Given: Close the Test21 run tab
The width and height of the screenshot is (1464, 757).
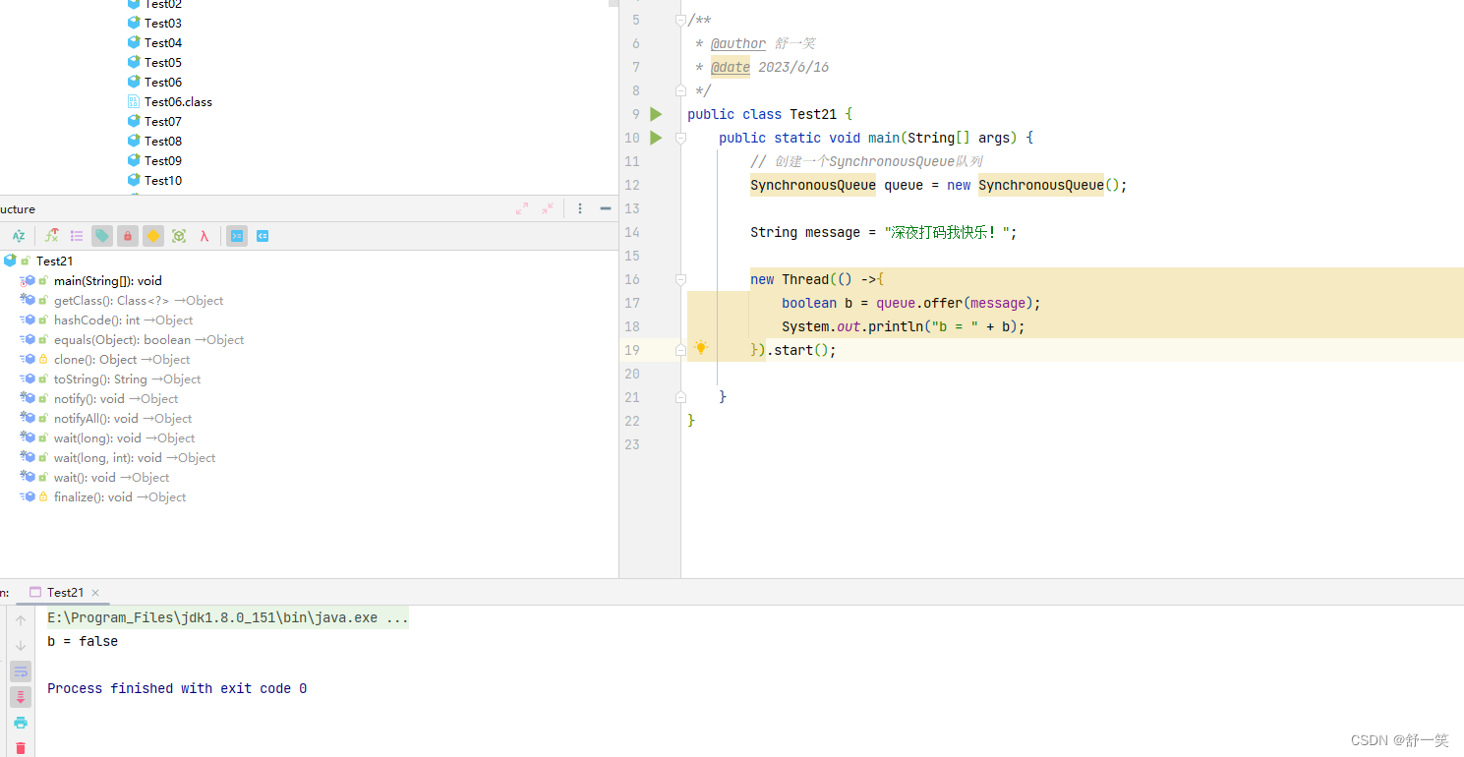Looking at the screenshot, I should 95,593.
